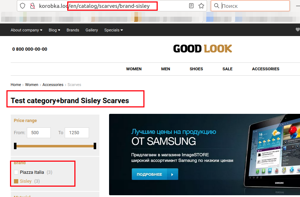Open the SALE category
The image size is (300, 197).
[227, 69]
